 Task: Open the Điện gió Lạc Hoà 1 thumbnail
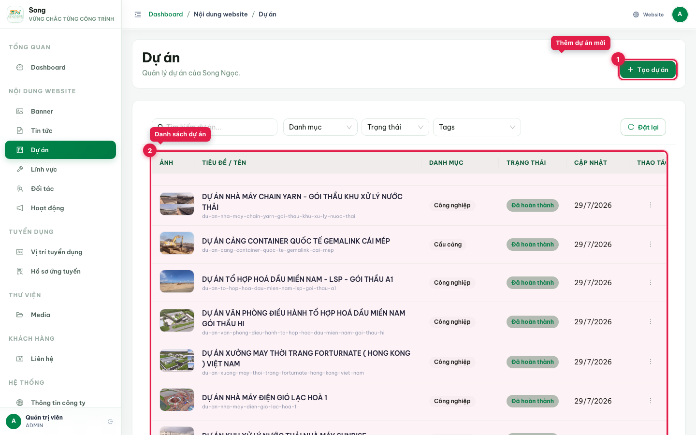177,400
